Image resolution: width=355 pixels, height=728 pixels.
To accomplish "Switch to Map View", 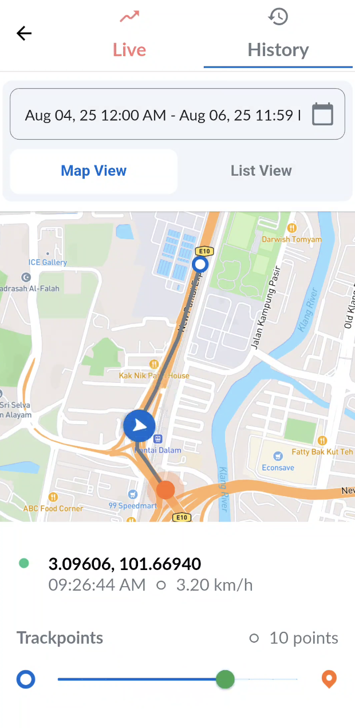I will coord(94,171).
